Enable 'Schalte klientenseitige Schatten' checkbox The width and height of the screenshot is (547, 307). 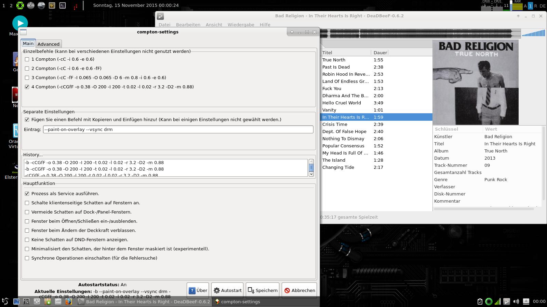tap(27, 203)
